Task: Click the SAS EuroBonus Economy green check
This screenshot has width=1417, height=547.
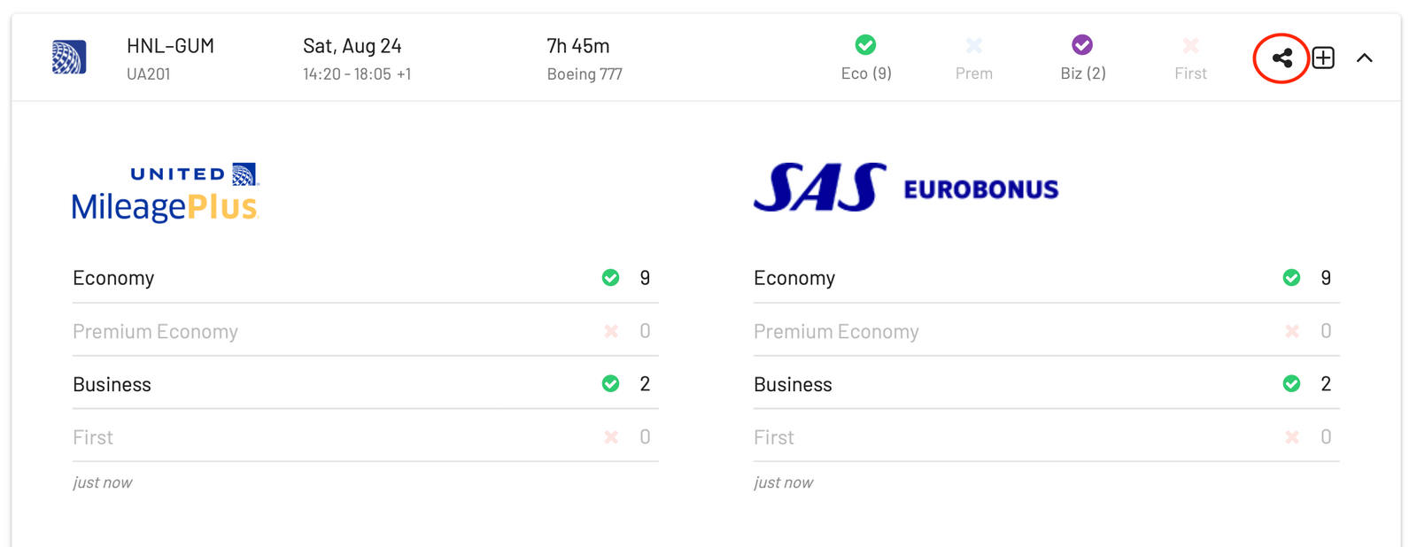Action: tap(1291, 278)
